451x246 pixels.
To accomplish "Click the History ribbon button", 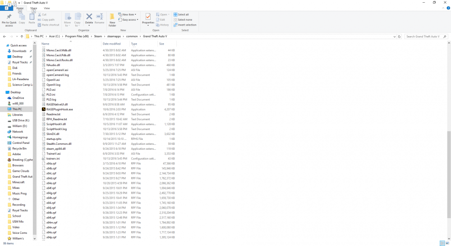I will (162, 25).
